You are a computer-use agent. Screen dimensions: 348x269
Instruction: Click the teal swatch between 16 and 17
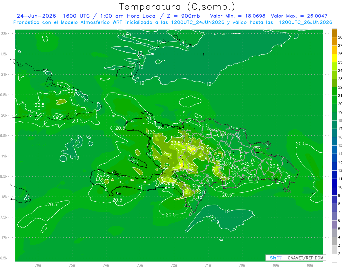point(334,133)
